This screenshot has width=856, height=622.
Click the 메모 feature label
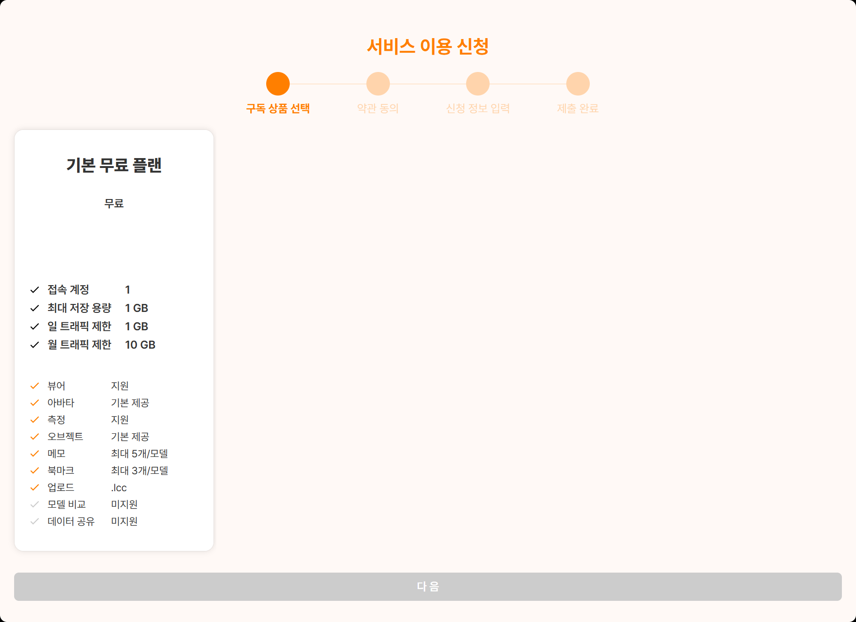coord(56,454)
